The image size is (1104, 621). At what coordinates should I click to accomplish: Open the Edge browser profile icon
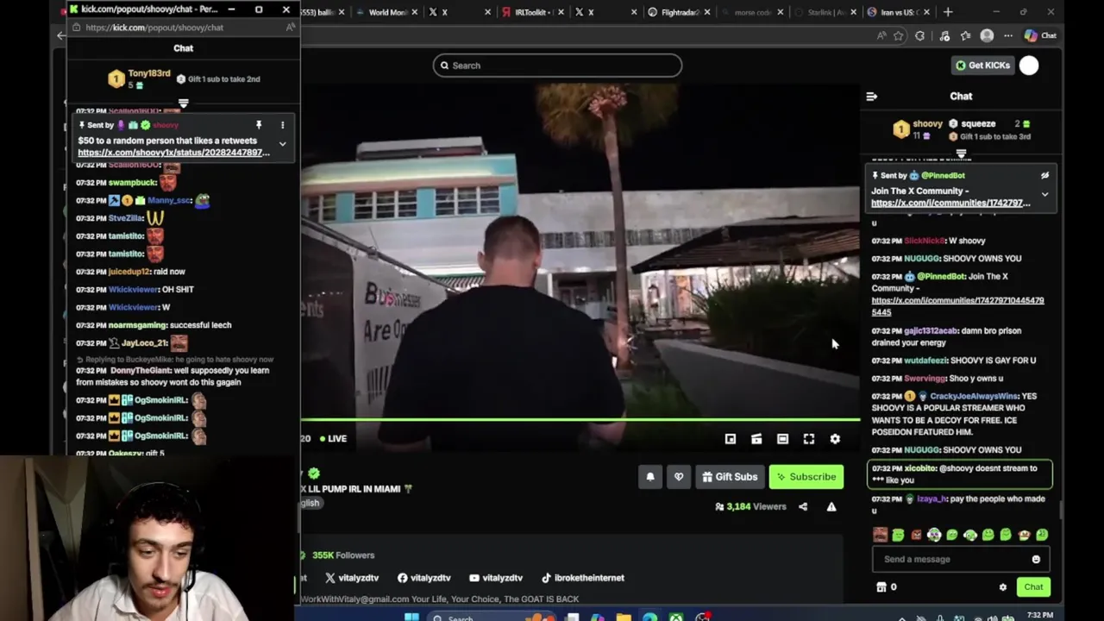click(987, 35)
